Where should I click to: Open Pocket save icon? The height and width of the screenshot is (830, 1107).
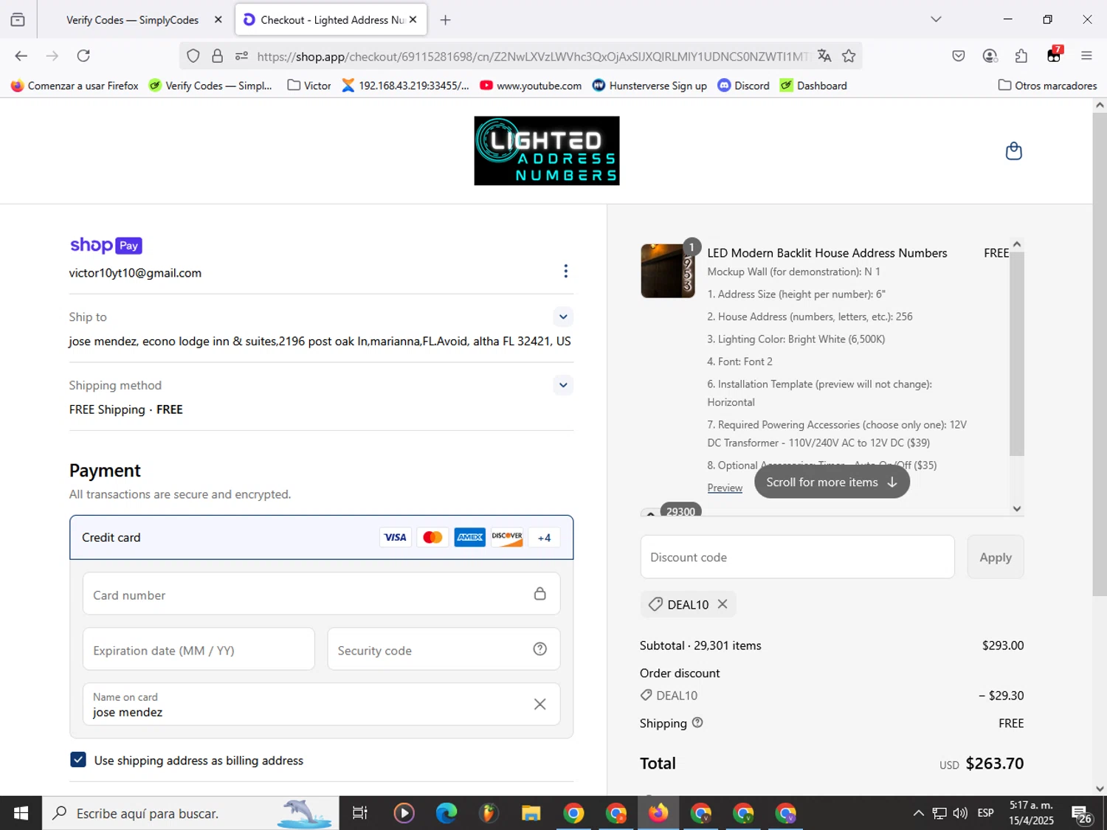point(959,56)
